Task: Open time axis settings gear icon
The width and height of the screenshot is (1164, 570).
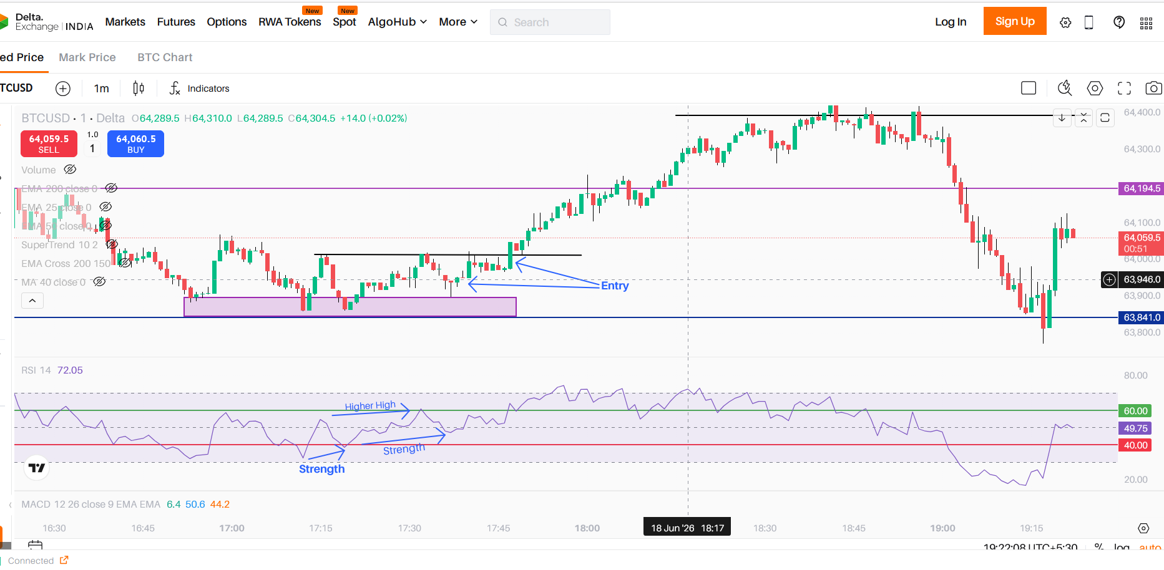Action: 1143,528
